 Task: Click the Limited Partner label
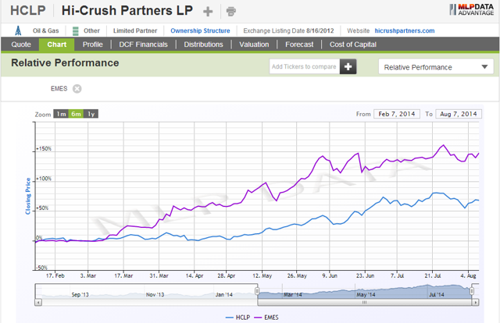(x=135, y=30)
